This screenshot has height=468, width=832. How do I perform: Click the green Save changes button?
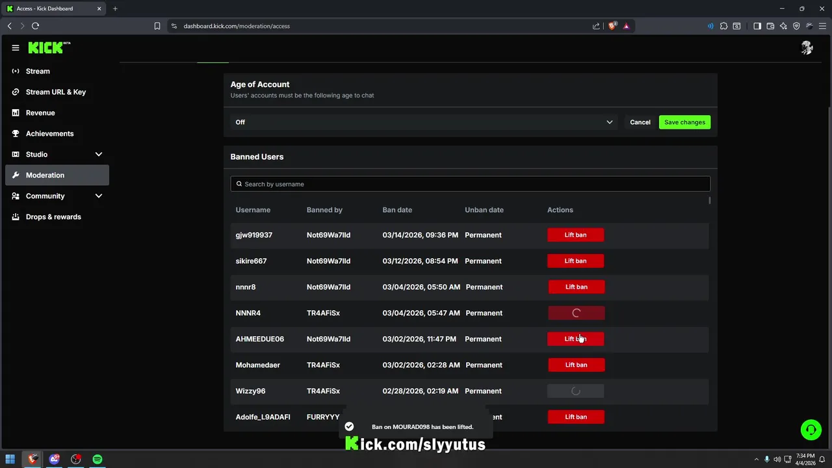[684, 122]
